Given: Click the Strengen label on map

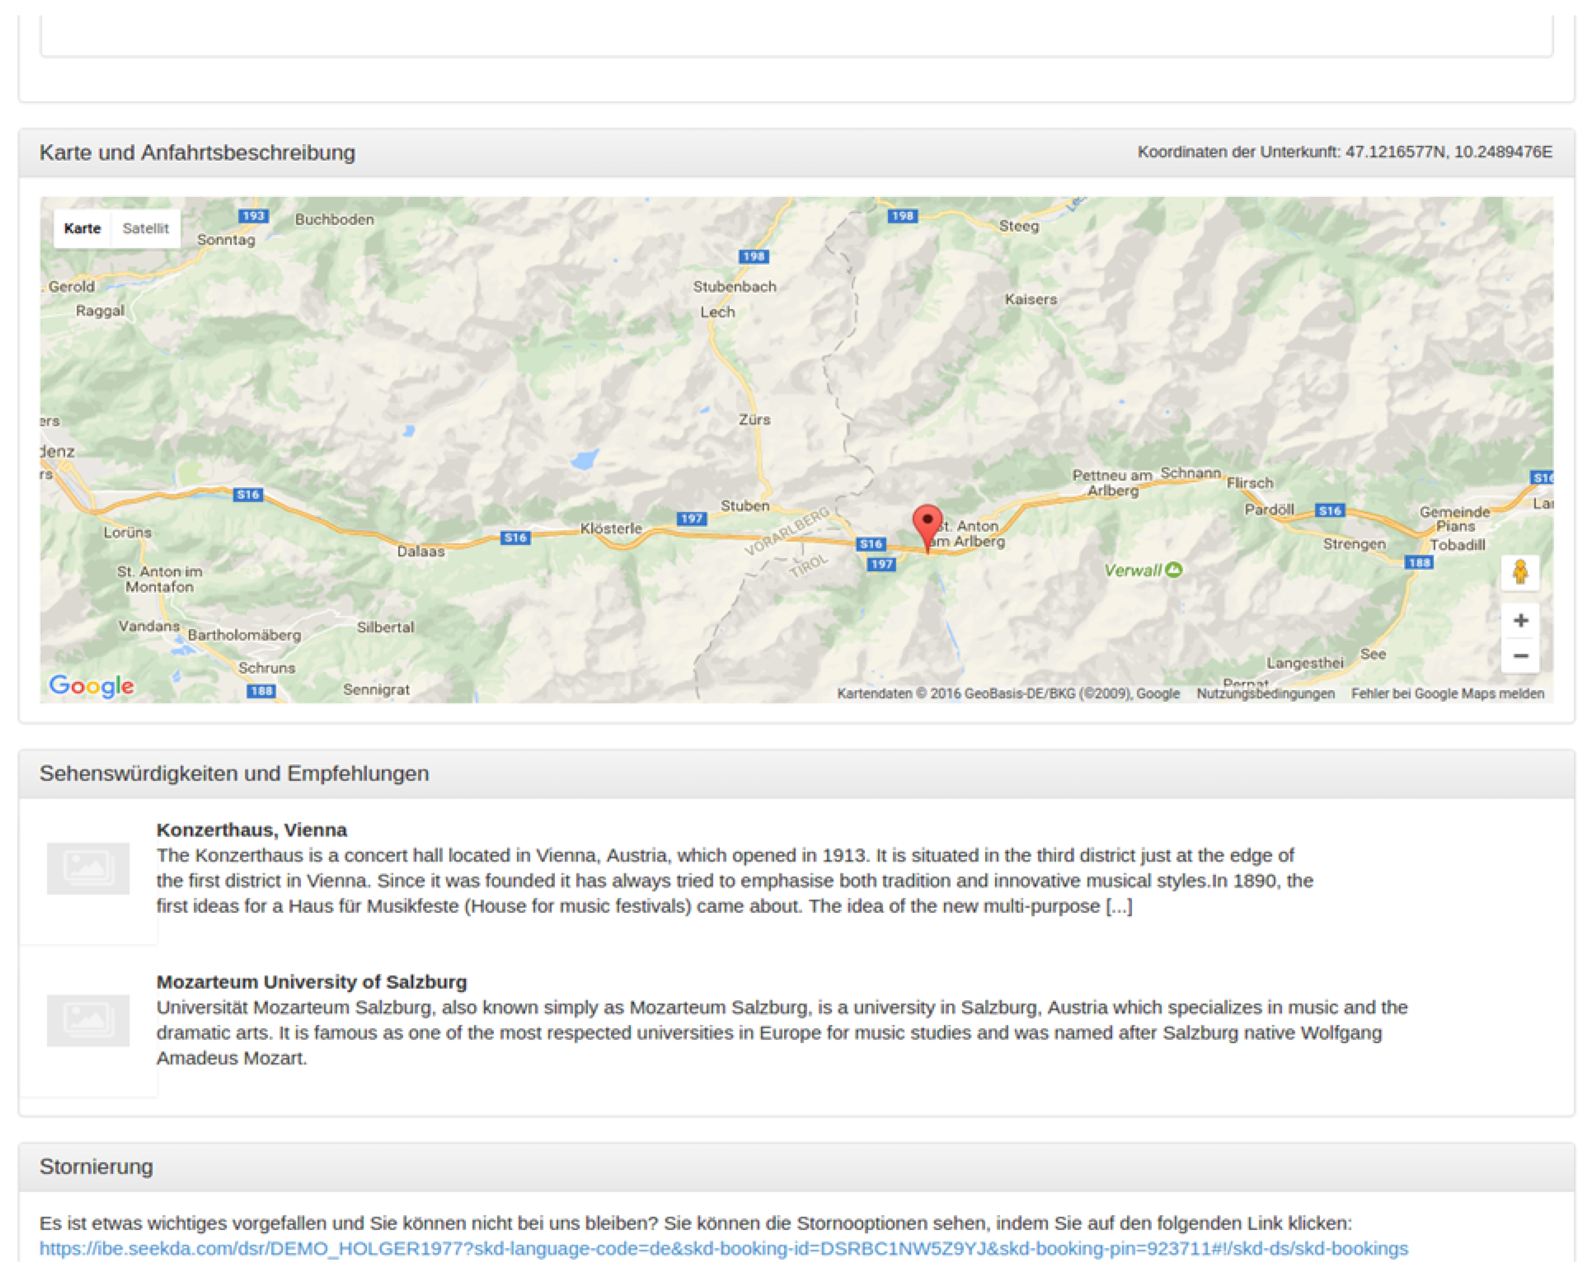Looking at the screenshot, I should [x=1354, y=544].
